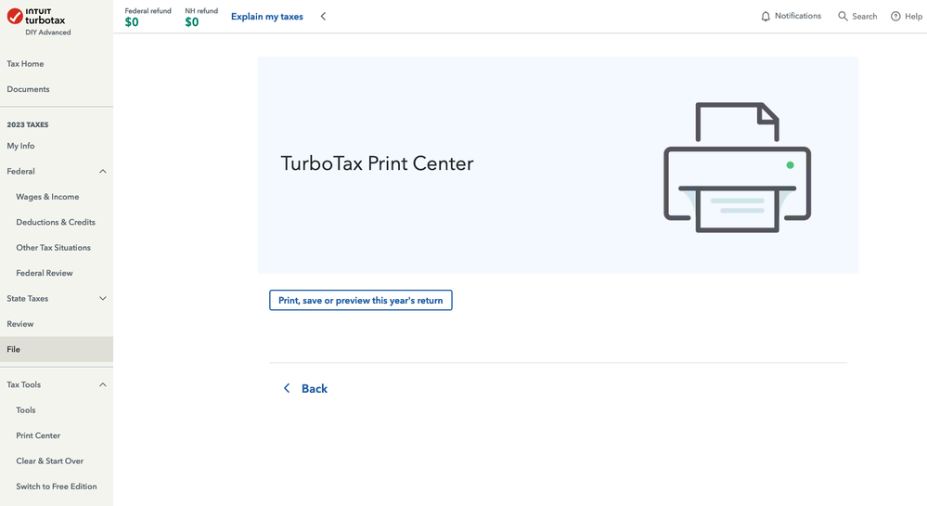
Task: Click the NH refund $0 amount
Action: [192, 22]
